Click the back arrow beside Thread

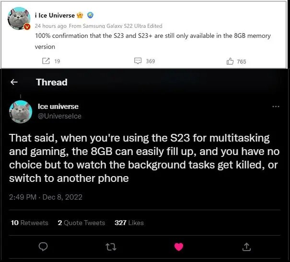pos(14,83)
